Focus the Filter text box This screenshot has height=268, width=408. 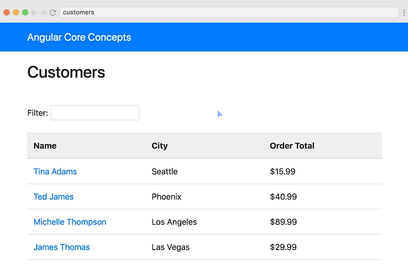(x=95, y=113)
